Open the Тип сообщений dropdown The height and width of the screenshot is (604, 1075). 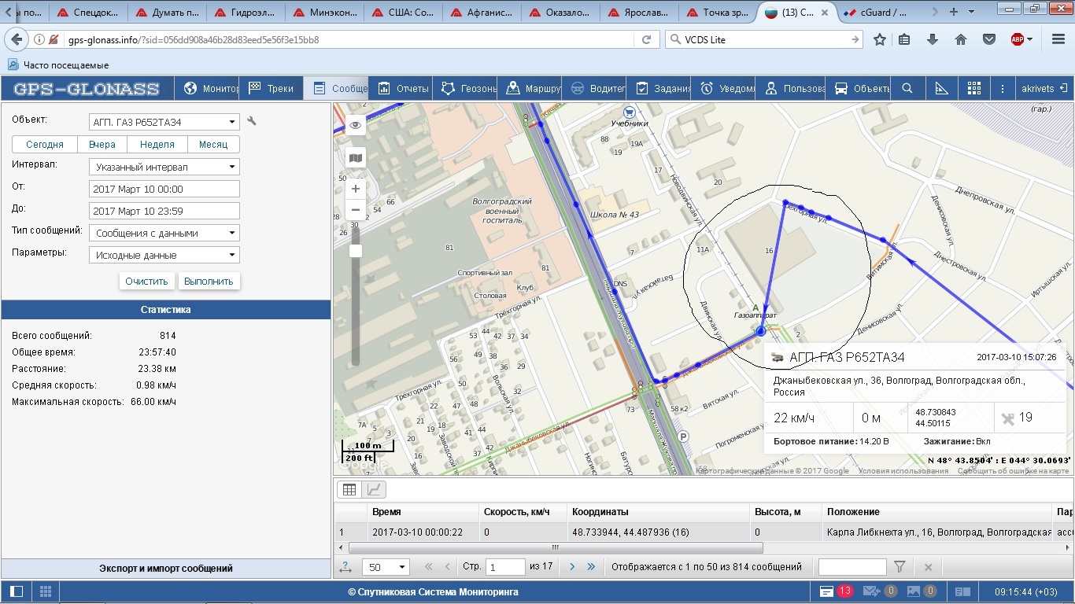pyautogui.click(x=164, y=233)
